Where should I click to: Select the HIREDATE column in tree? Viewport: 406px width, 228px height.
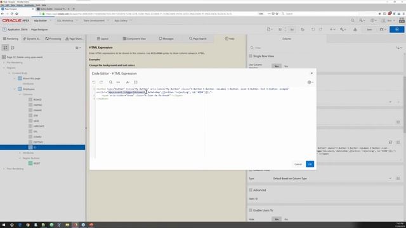click(39, 126)
